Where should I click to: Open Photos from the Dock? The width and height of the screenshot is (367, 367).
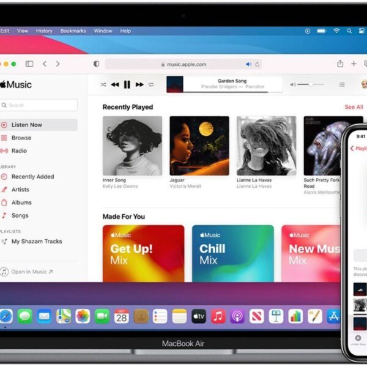(83, 316)
